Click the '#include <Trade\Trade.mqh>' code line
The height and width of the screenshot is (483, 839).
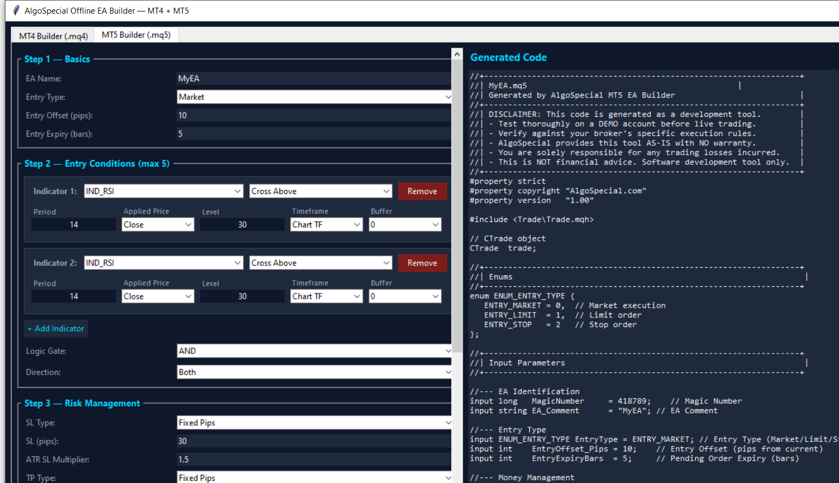tap(531, 220)
